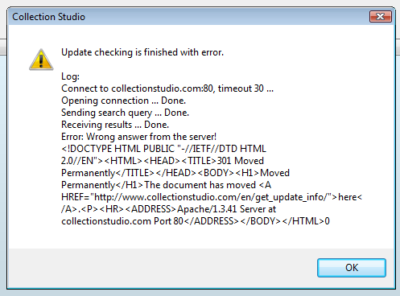Click the DOCTYPE HTML PUBLIC text line
The height and width of the screenshot is (296, 400).
(163, 149)
